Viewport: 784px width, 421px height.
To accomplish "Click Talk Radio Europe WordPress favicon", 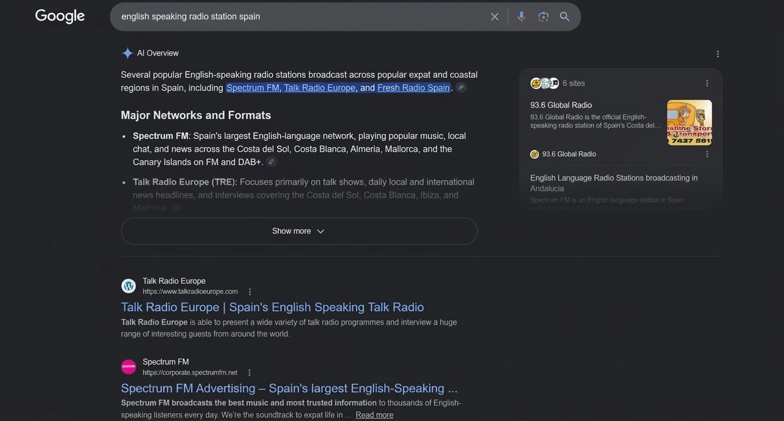I will click(x=128, y=286).
